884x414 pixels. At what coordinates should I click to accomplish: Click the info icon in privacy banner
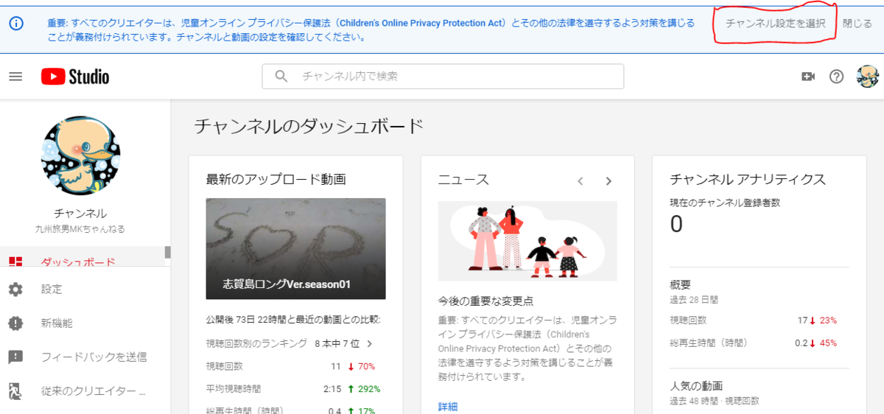pos(17,24)
